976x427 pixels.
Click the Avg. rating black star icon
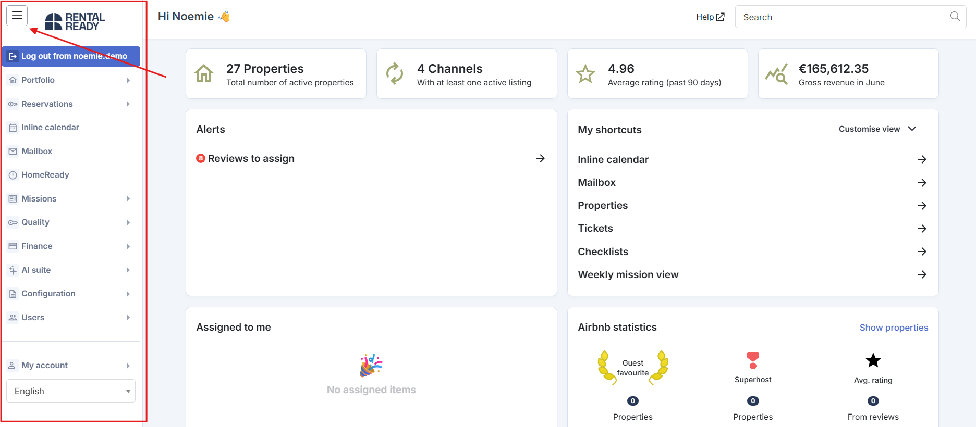point(873,360)
